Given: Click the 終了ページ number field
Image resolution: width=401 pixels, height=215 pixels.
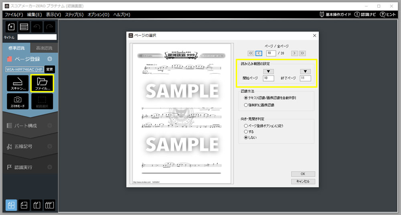Looking at the screenshot, I should (x=305, y=78).
